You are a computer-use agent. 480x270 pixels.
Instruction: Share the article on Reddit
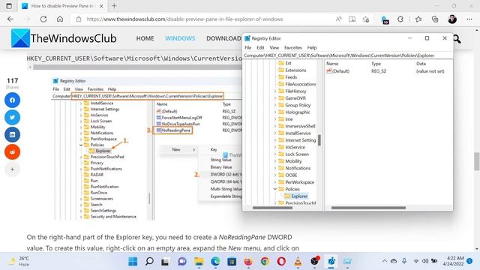(x=12, y=151)
